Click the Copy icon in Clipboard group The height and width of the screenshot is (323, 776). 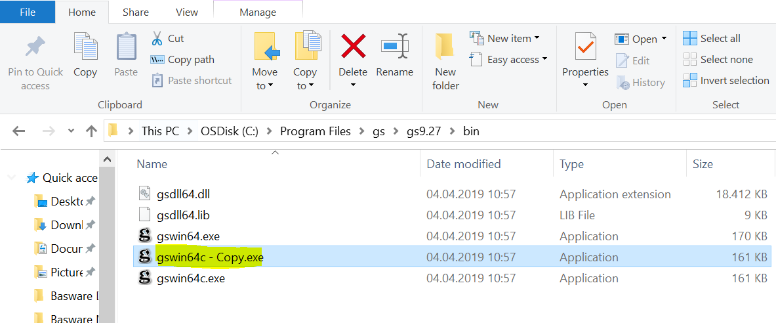pyautogui.click(x=85, y=47)
